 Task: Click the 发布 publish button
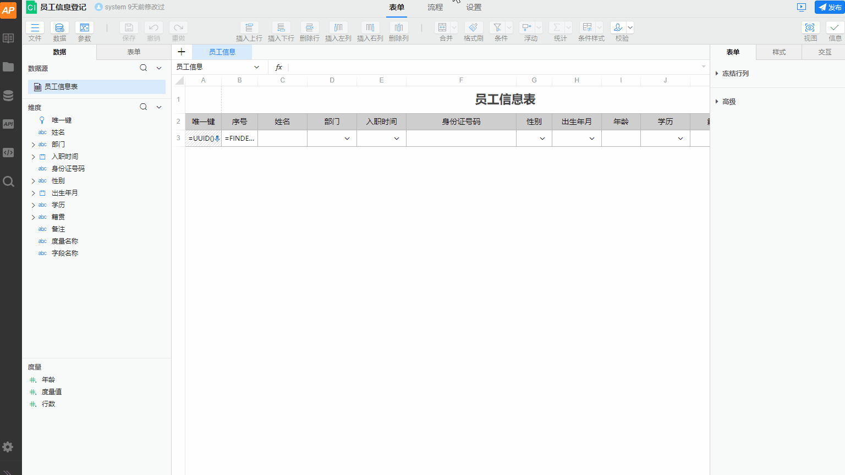[828, 8]
